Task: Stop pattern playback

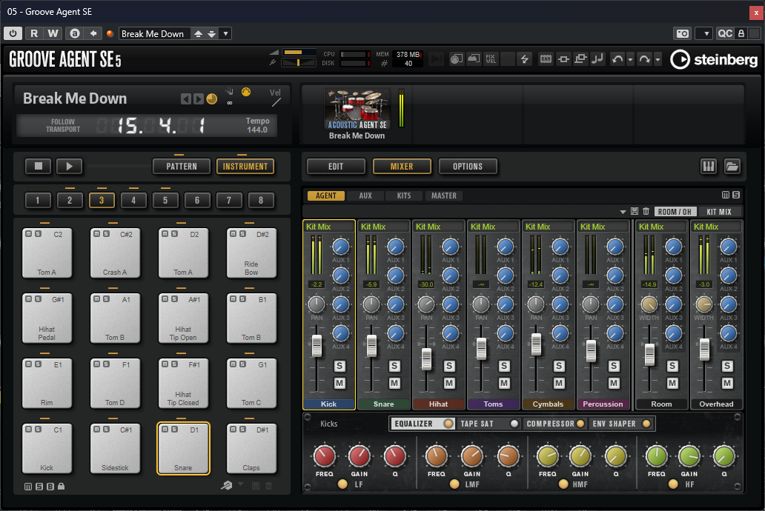Action: point(39,167)
